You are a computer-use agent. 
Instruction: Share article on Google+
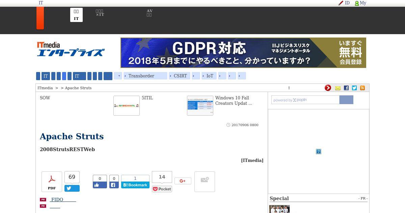click(x=183, y=181)
